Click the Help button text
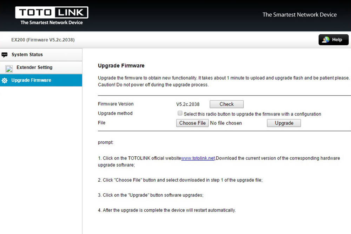 click(337, 40)
